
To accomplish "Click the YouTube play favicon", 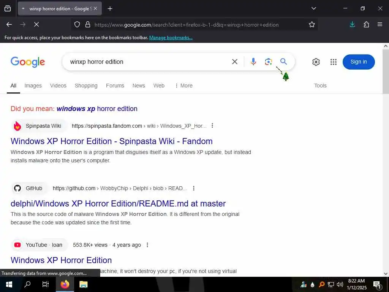I will point(17,245).
